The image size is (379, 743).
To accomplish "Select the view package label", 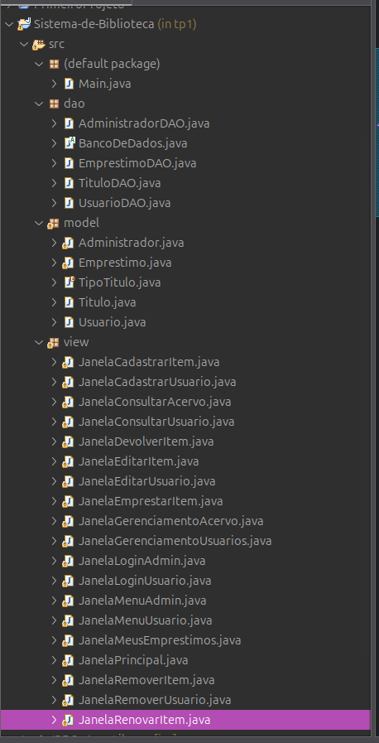I will 76,342.
